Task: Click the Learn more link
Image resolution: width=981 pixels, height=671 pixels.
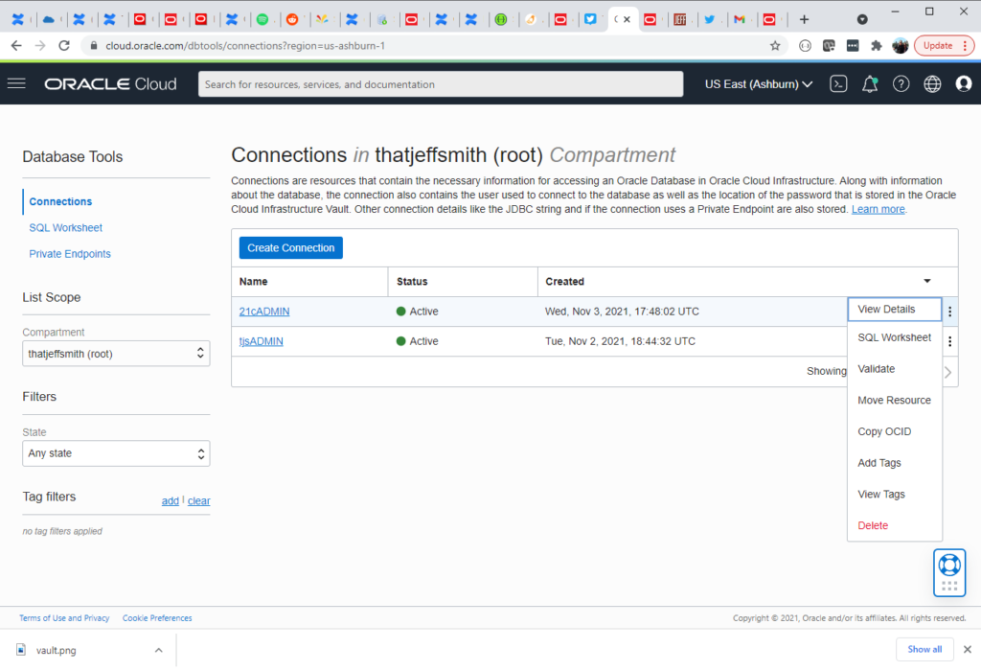Action: [878, 209]
